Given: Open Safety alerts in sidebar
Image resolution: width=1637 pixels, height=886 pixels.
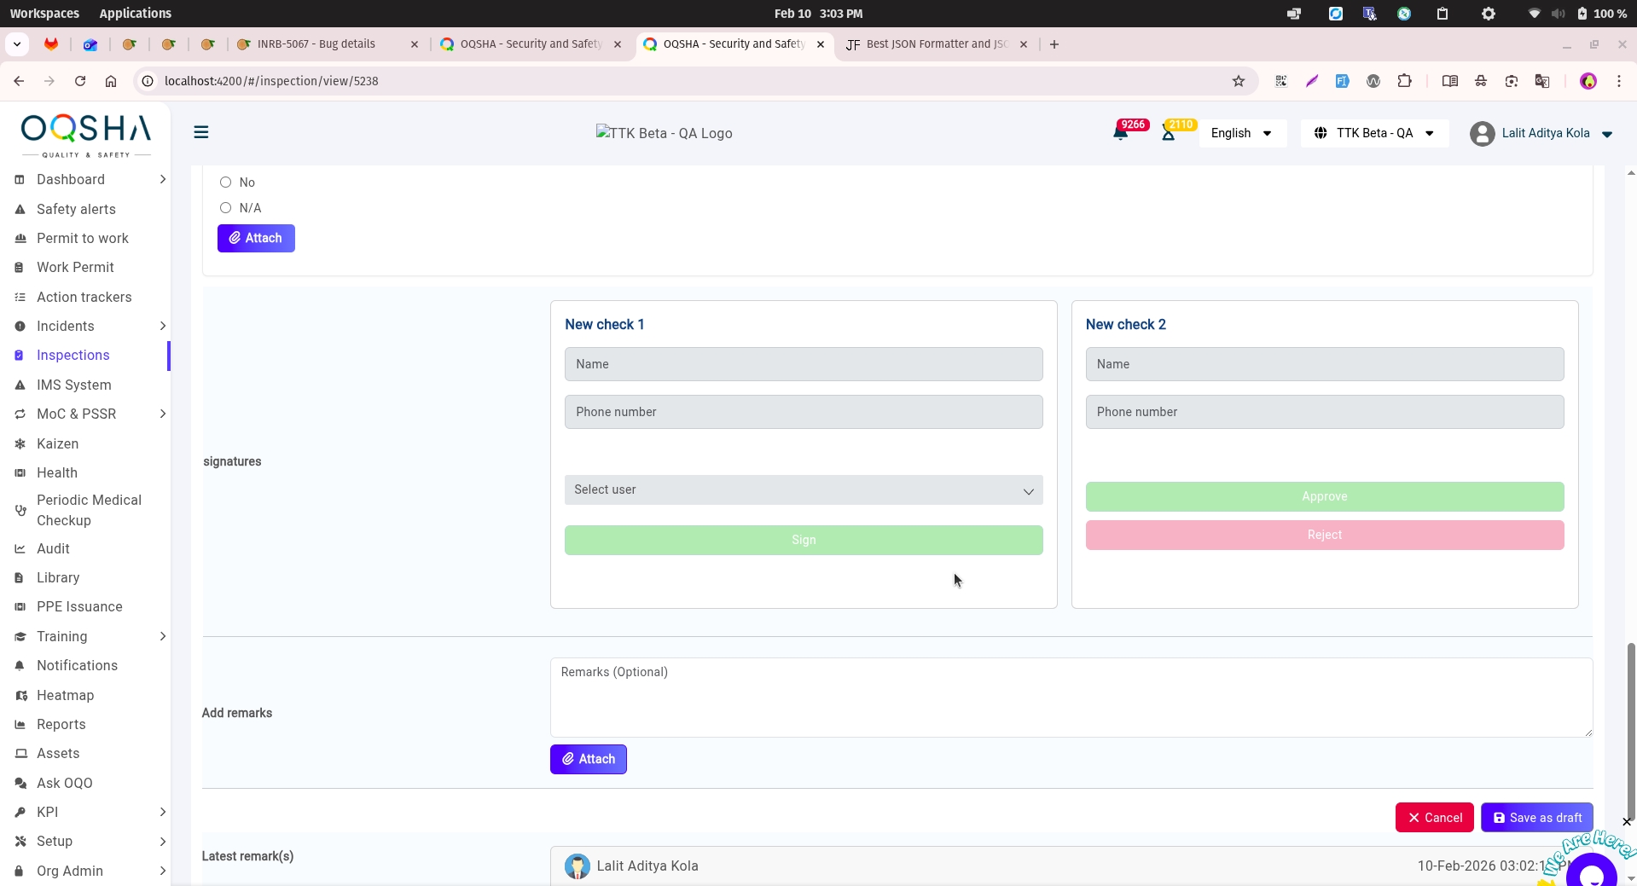Looking at the screenshot, I should coord(76,209).
